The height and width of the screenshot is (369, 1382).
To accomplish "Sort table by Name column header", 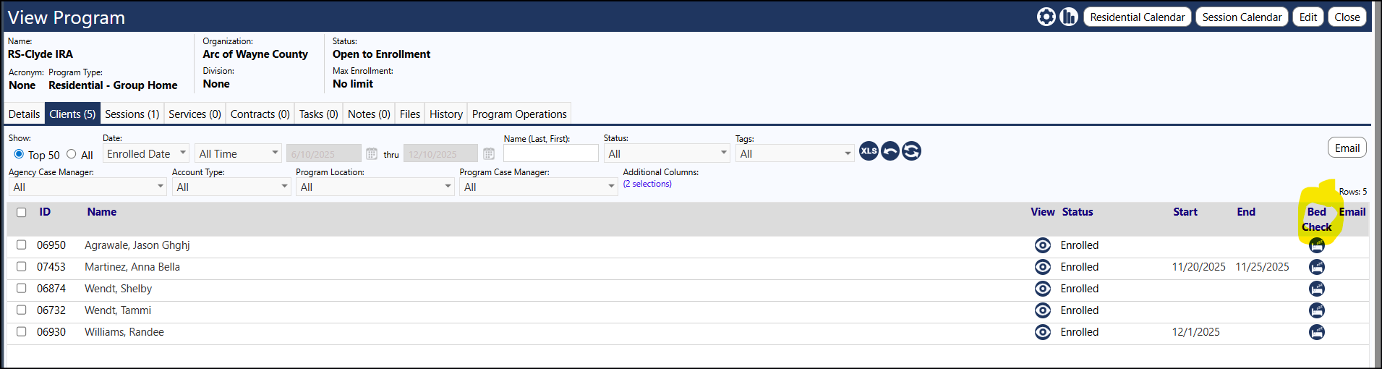I will click(102, 212).
